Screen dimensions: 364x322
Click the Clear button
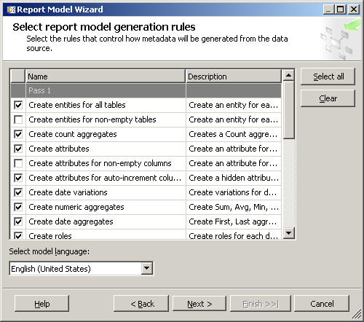(328, 98)
